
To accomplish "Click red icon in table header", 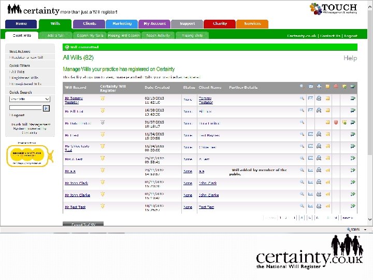I will coord(336,87).
